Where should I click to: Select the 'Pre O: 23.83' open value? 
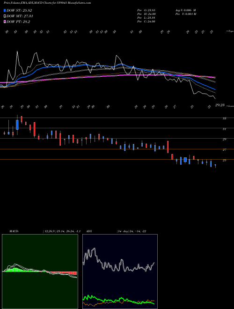point(146,10)
